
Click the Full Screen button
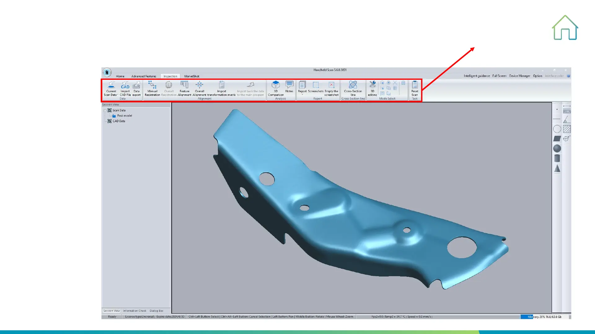[x=499, y=76]
